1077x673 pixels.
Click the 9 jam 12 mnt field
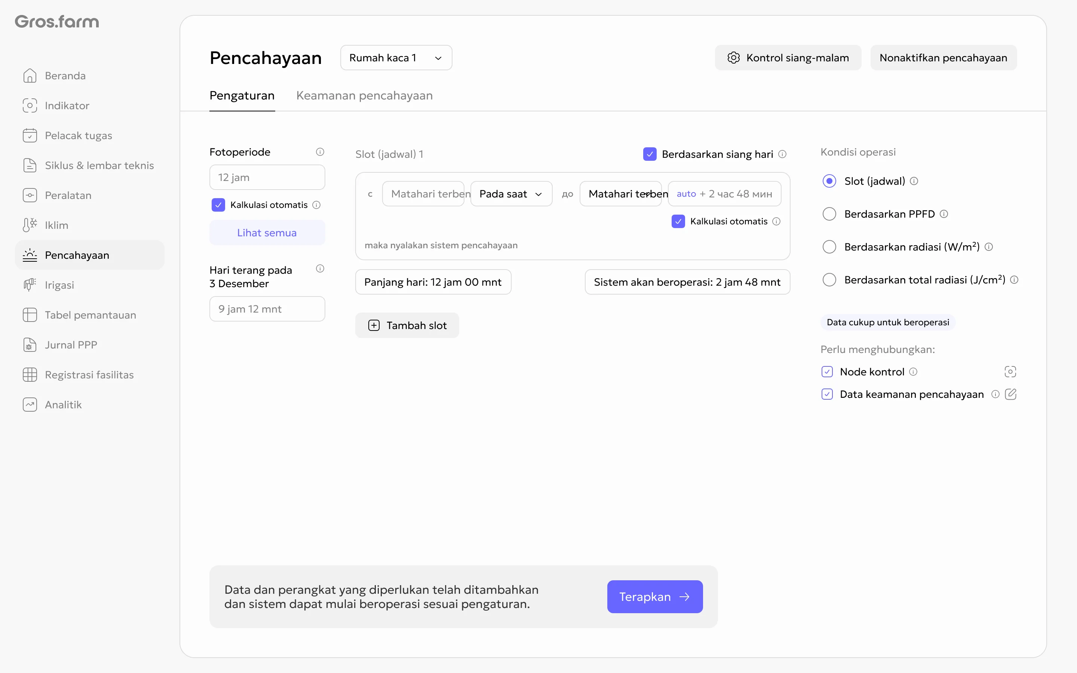[267, 309]
